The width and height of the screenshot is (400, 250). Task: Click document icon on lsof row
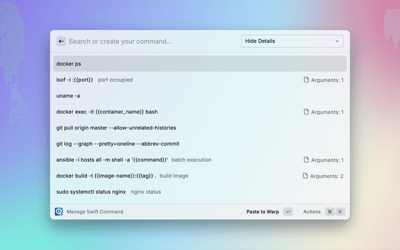coord(306,80)
